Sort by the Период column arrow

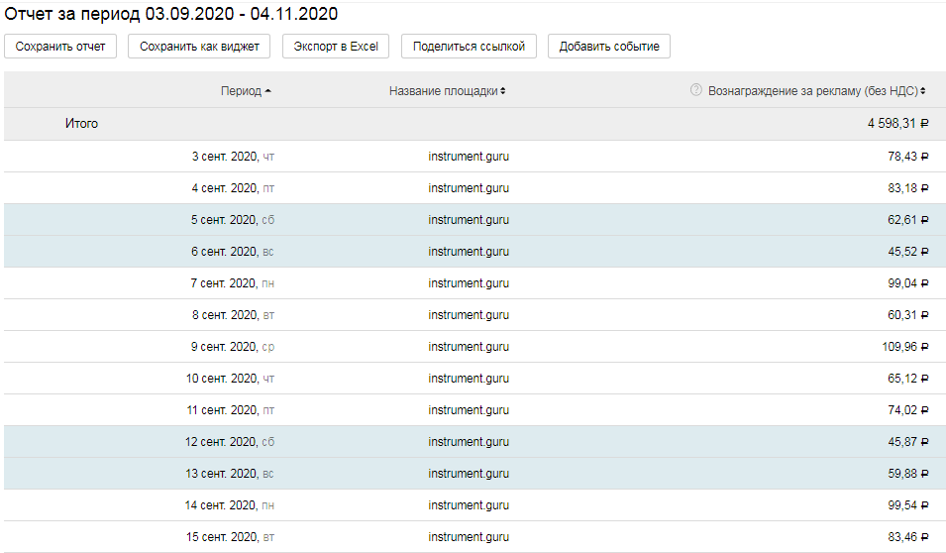pyautogui.click(x=268, y=91)
